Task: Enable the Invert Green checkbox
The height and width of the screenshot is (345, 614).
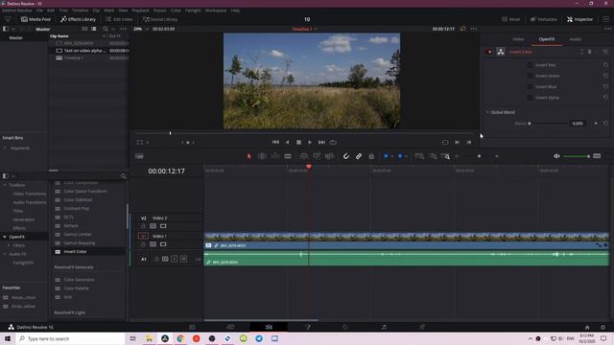Action: pyautogui.click(x=530, y=76)
